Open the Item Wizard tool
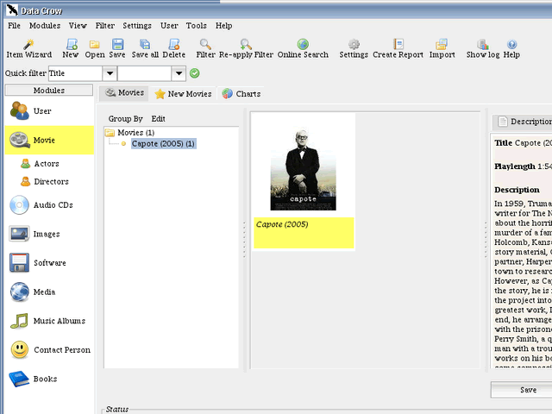 pos(28,48)
